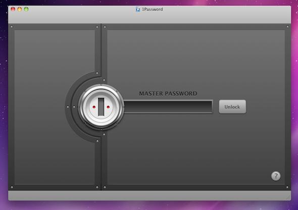Click the right red dot on lock dial
The image size is (298, 210).
[108, 107]
